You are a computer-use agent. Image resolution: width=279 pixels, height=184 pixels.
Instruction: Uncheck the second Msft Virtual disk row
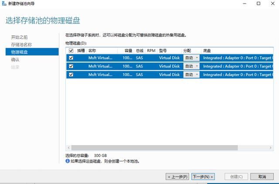tap(71, 66)
